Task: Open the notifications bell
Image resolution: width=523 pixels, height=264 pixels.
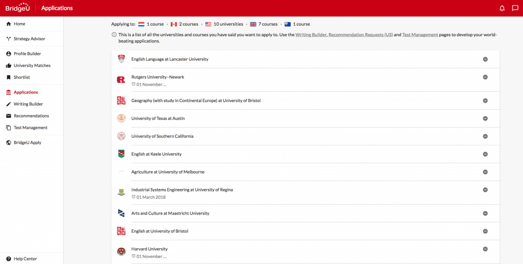Action: point(502,8)
